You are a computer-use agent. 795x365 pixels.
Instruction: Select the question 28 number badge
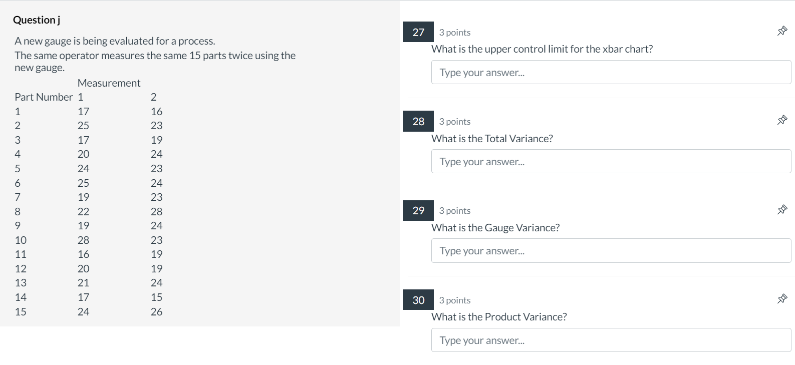pos(418,121)
